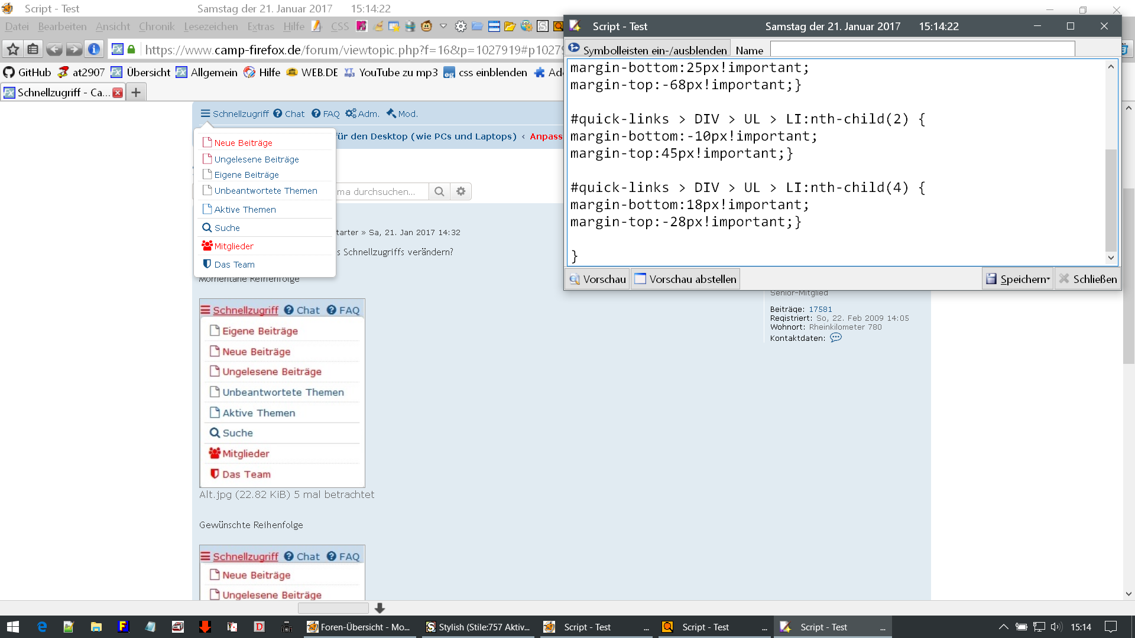Open a new tab with plus button
This screenshot has height=638, width=1135.
(x=136, y=93)
